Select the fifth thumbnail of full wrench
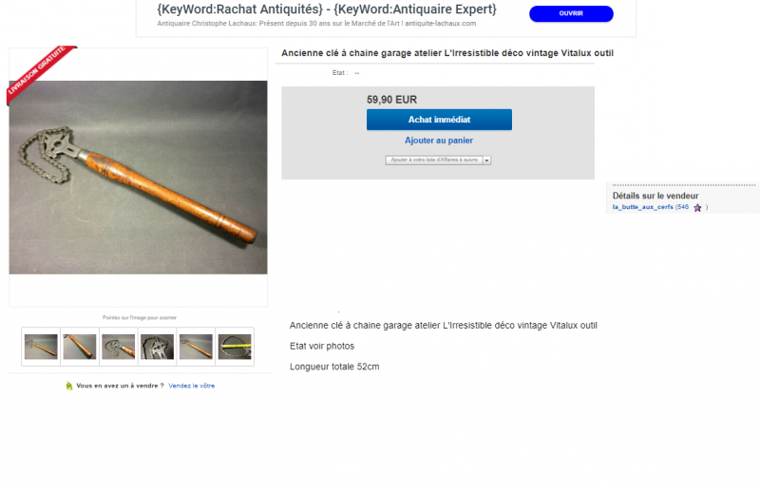The width and height of the screenshot is (760, 491). [x=196, y=347]
